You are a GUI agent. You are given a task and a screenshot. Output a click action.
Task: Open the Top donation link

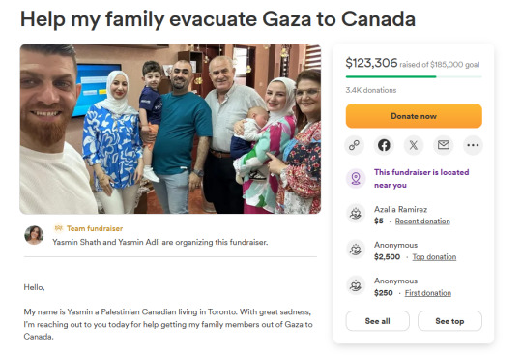click(434, 257)
